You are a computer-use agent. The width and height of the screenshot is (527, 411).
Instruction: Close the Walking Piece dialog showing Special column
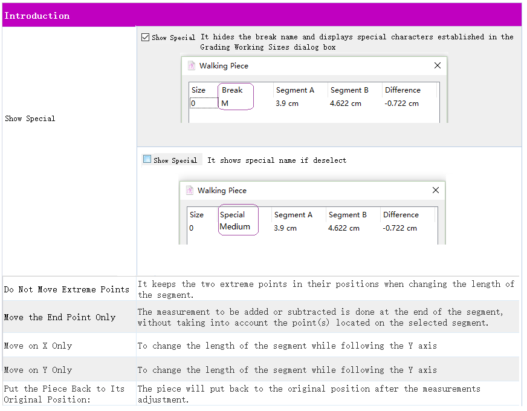coord(436,190)
